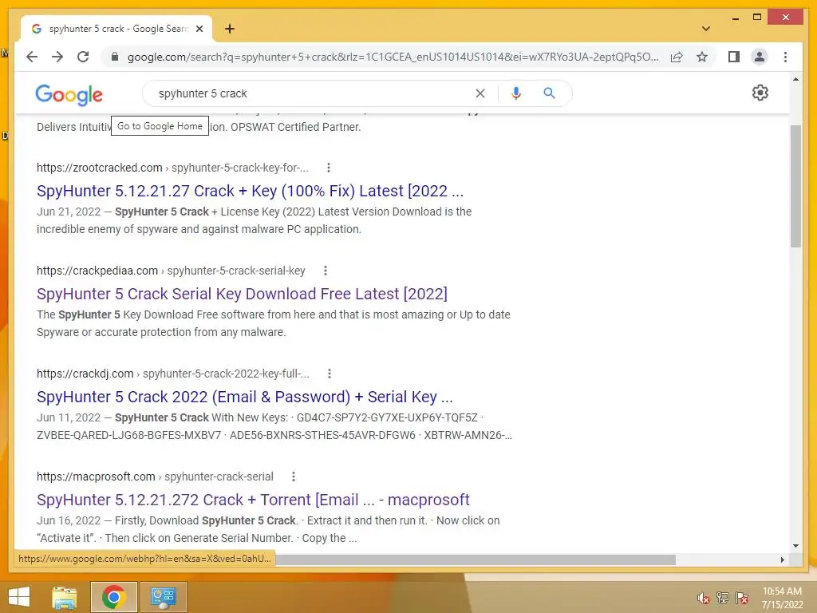The image size is (817, 613).
Task: Click the taskbar clock 10:54 AM
Action: click(x=782, y=591)
